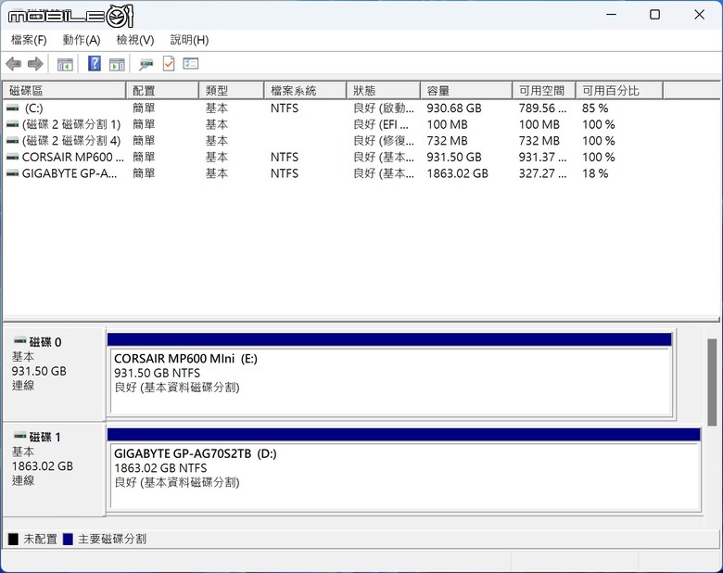Sort by the 可用百分比 column header
Image resolution: width=723 pixels, height=573 pixels.
coord(620,91)
